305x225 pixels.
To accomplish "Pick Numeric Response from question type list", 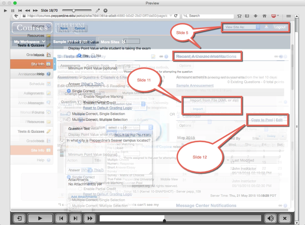I will click(120, 163).
